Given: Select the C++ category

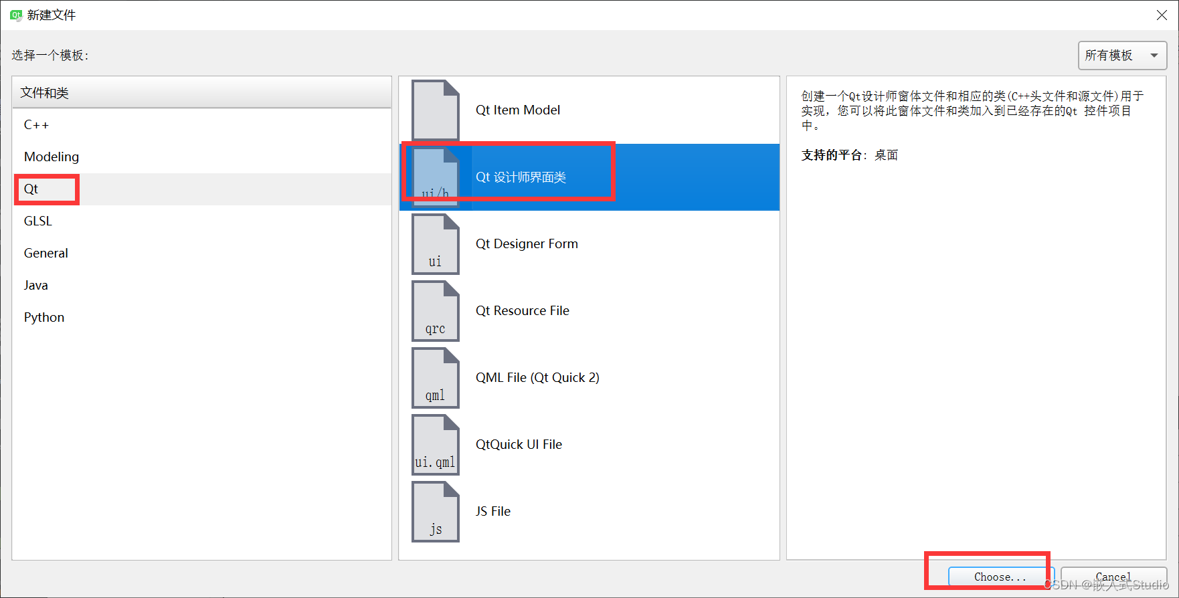Looking at the screenshot, I should pos(201,125).
